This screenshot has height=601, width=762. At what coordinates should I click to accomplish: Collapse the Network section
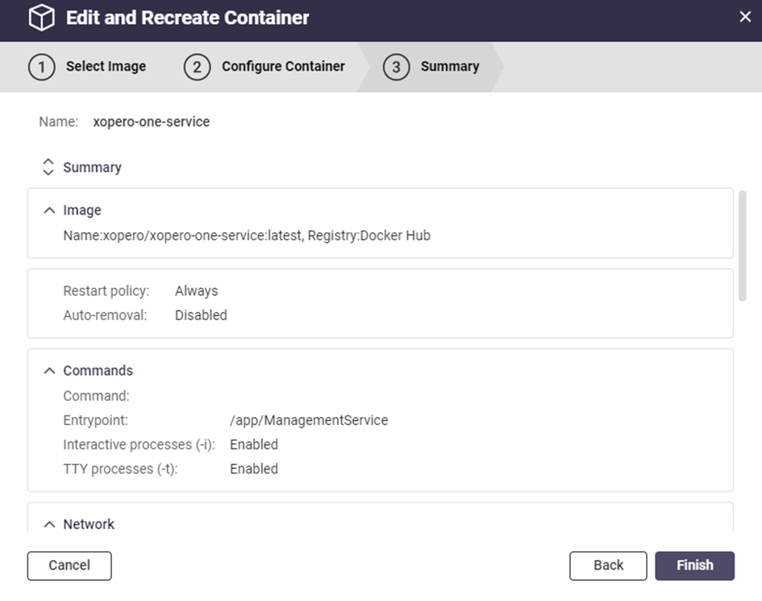tap(50, 524)
